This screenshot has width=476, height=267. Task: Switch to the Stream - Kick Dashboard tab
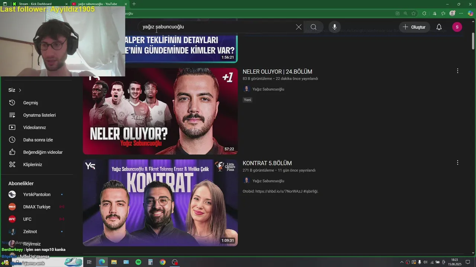point(40,4)
